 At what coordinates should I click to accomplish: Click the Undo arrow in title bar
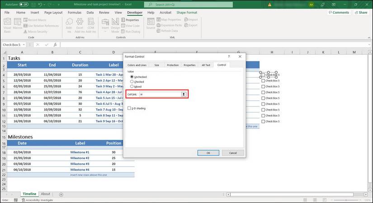tap(40, 5)
